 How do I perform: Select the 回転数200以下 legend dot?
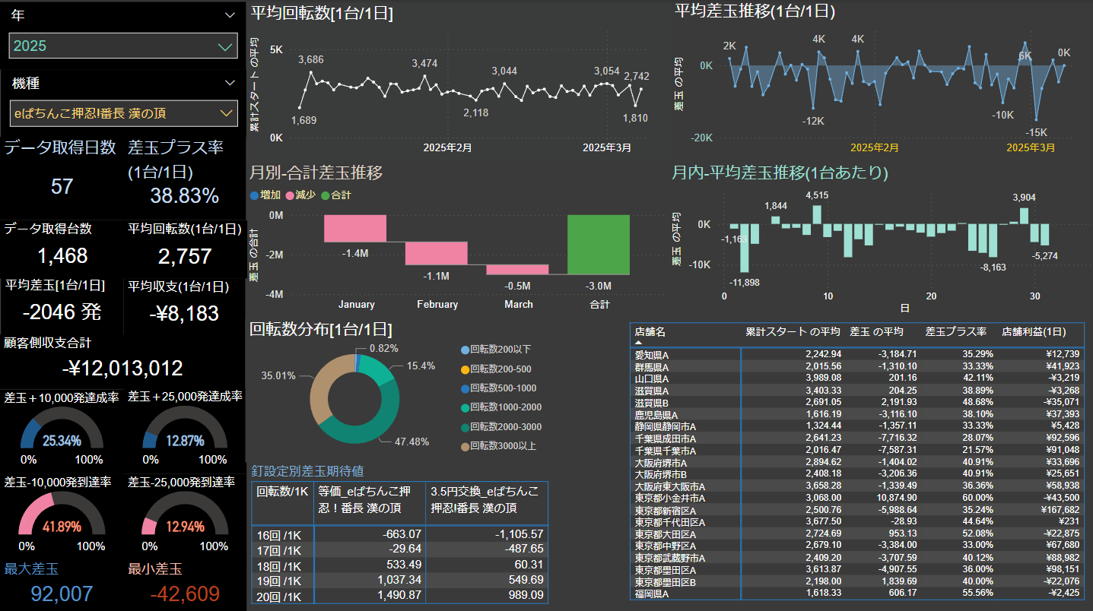465,350
